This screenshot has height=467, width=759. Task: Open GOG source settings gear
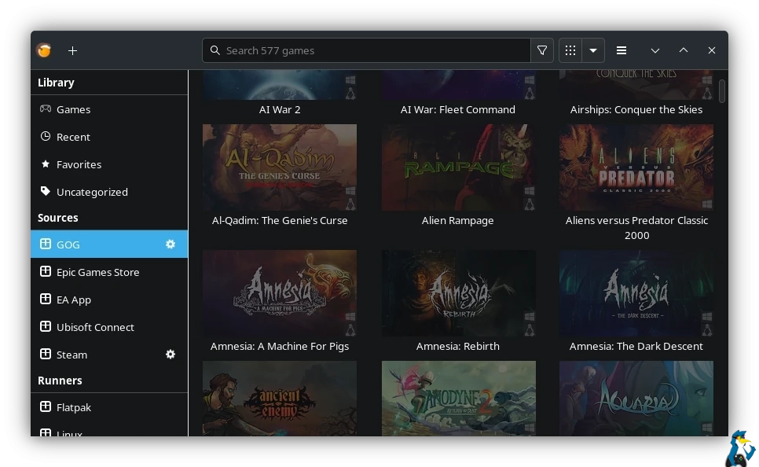[x=170, y=245]
